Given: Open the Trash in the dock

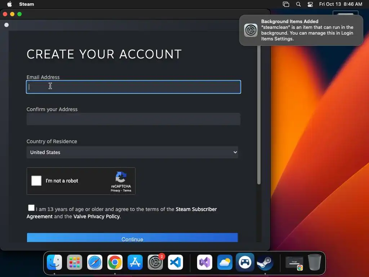Looking at the screenshot, I should tap(315, 262).
